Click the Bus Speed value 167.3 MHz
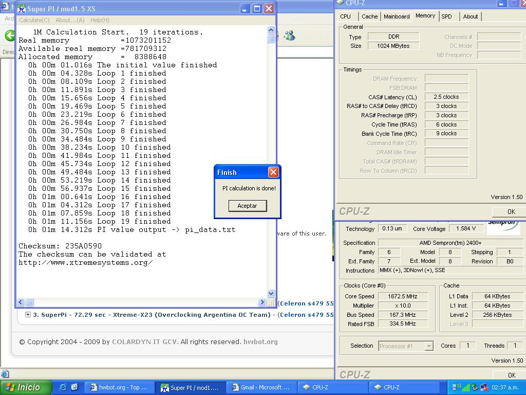The width and height of the screenshot is (526, 395). (x=403, y=315)
